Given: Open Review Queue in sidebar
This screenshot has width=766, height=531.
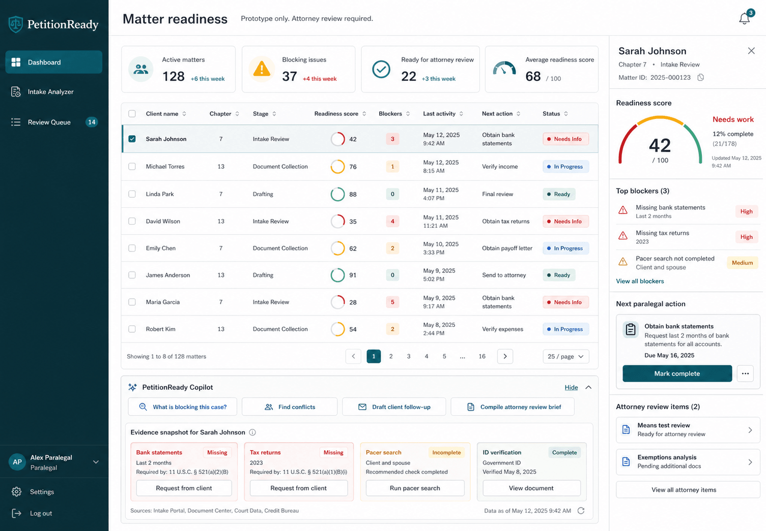Looking at the screenshot, I should tap(54, 122).
